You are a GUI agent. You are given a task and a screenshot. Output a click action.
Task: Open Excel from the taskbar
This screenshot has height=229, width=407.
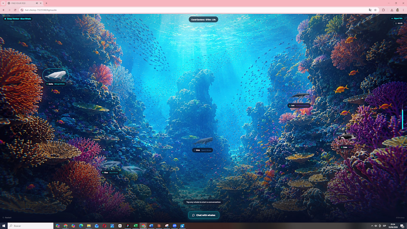pyautogui.click(x=135, y=226)
